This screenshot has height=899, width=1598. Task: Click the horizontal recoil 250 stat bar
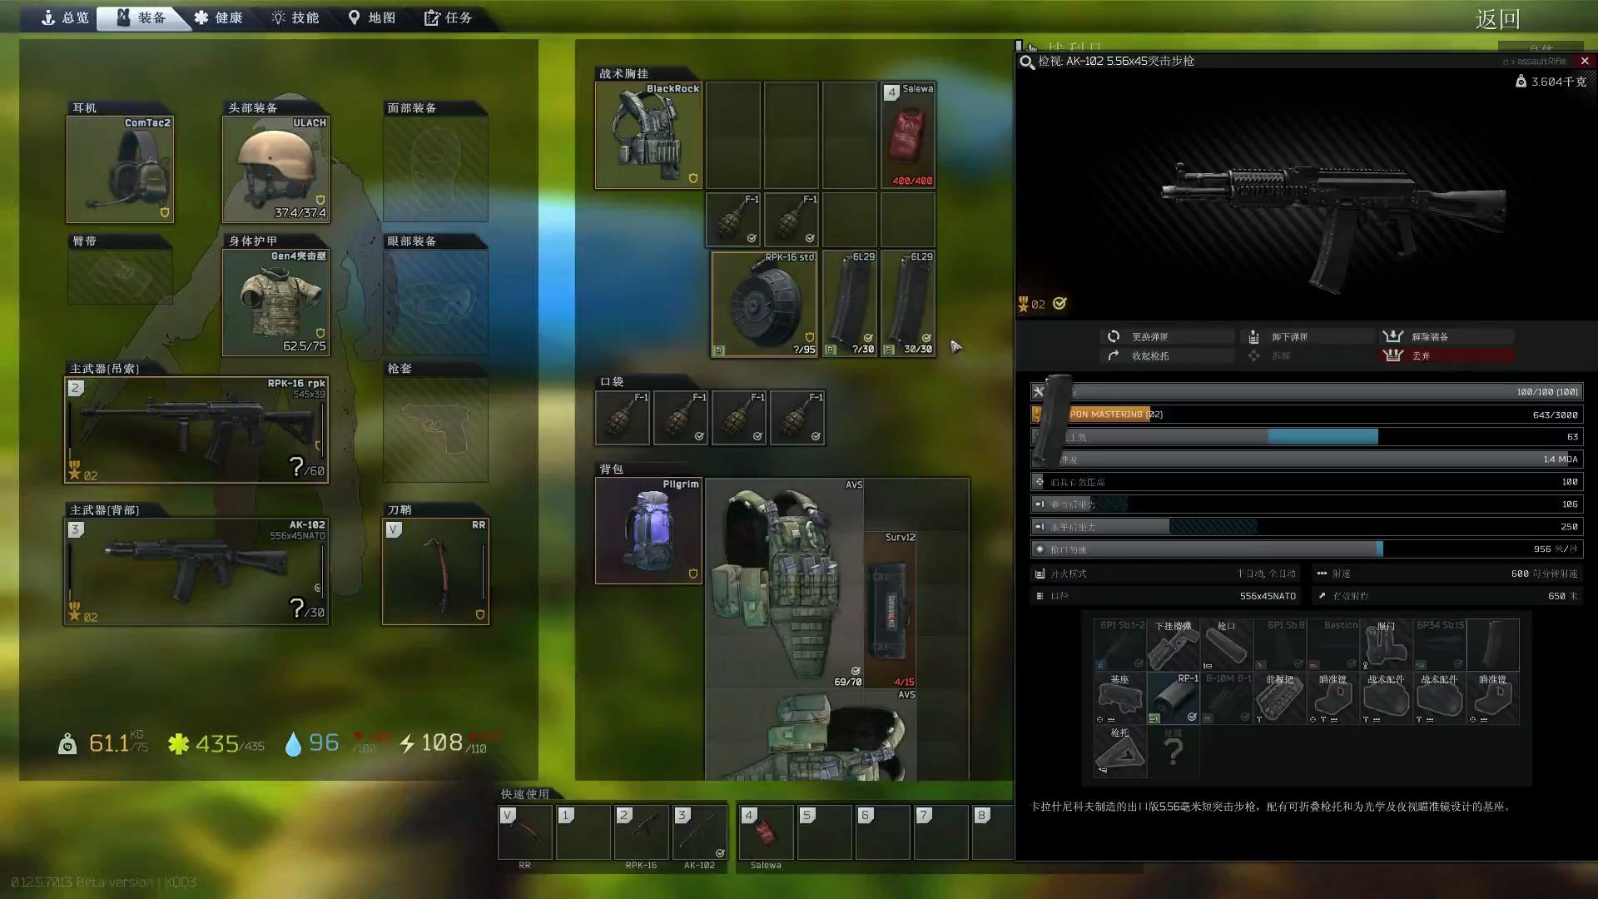coord(1307,526)
